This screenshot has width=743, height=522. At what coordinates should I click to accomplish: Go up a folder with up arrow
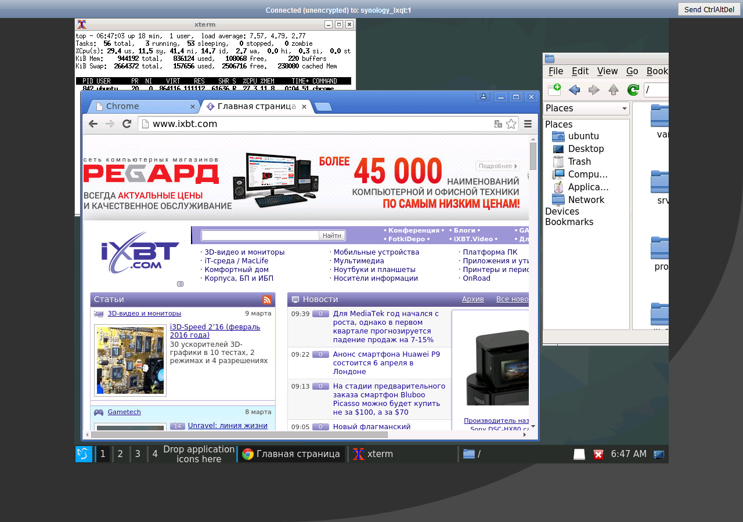click(614, 90)
